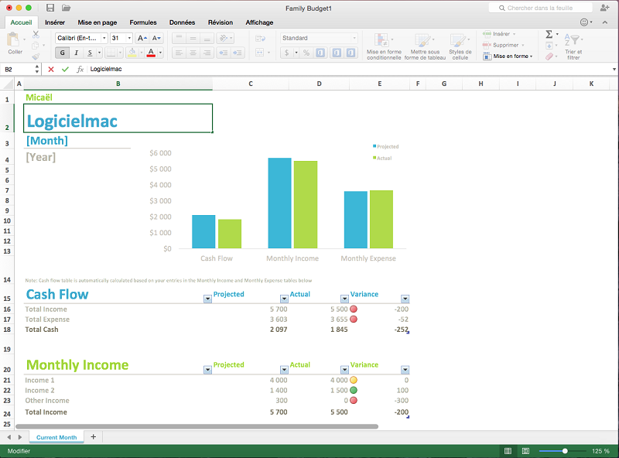
Task: Go to next sheet arrow
Action: point(20,437)
